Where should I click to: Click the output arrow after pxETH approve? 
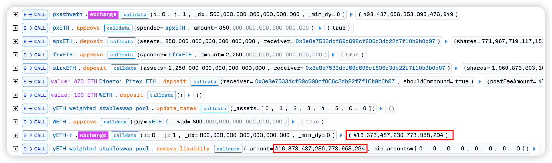[320, 28]
